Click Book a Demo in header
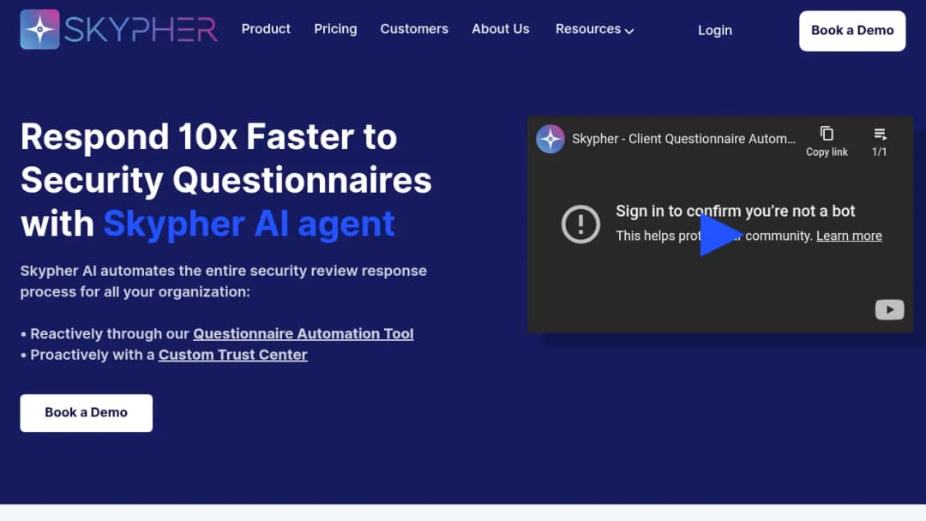The image size is (926, 521). click(852, 31)
